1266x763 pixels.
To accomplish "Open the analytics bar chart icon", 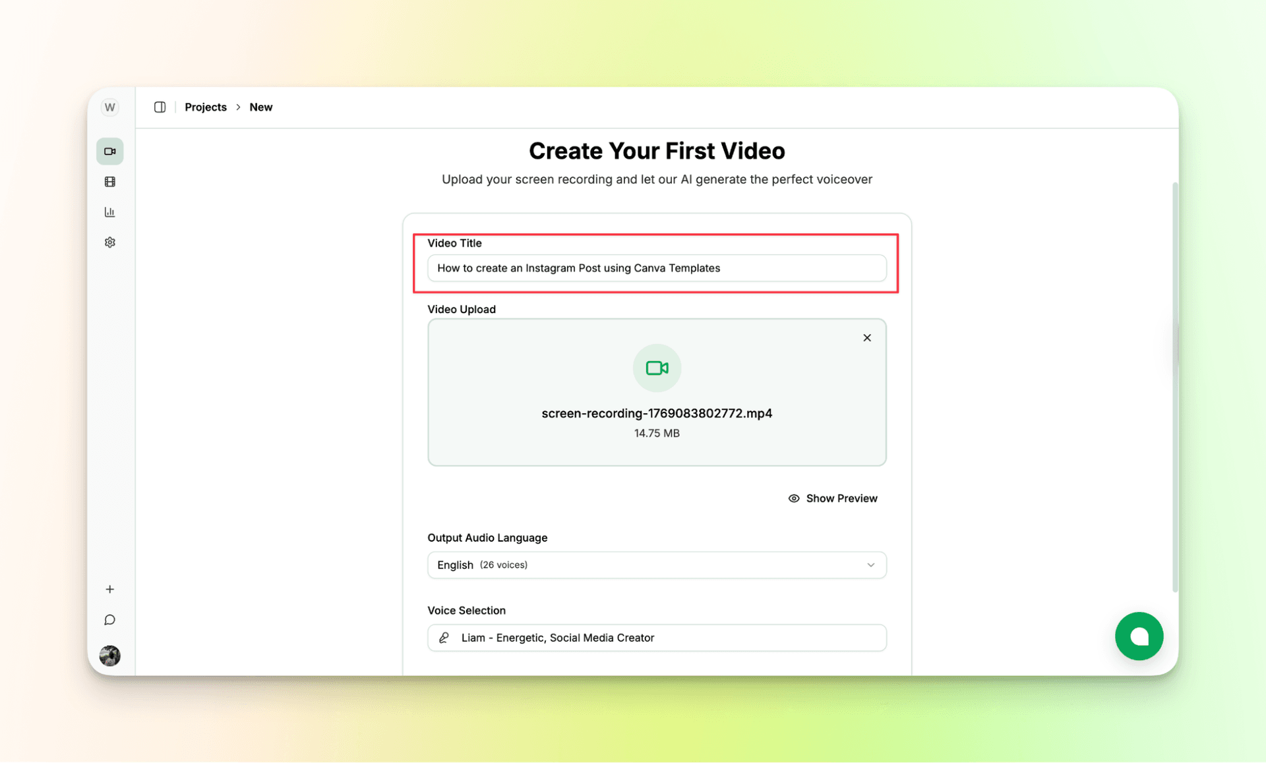I will click(110, 212).
